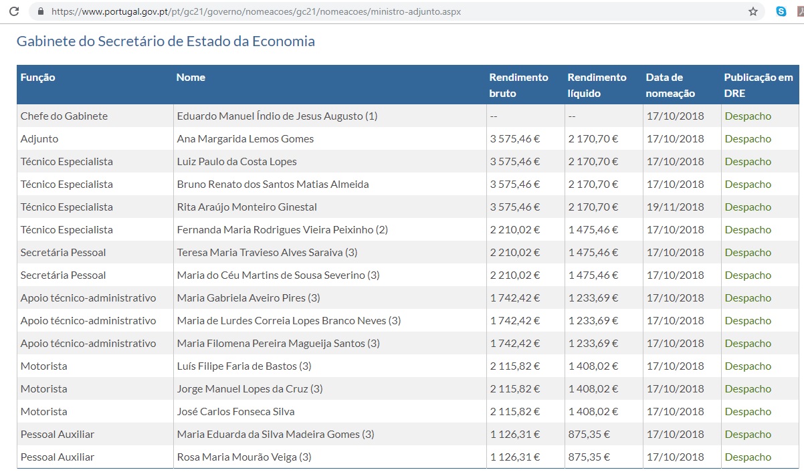
Task: Select the name Rita Araújo Monteiro Ginestal
Action: (247, 207)
